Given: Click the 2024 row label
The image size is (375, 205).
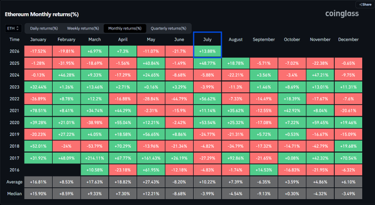Looking at the screenshot, I should tap(14, 75).
